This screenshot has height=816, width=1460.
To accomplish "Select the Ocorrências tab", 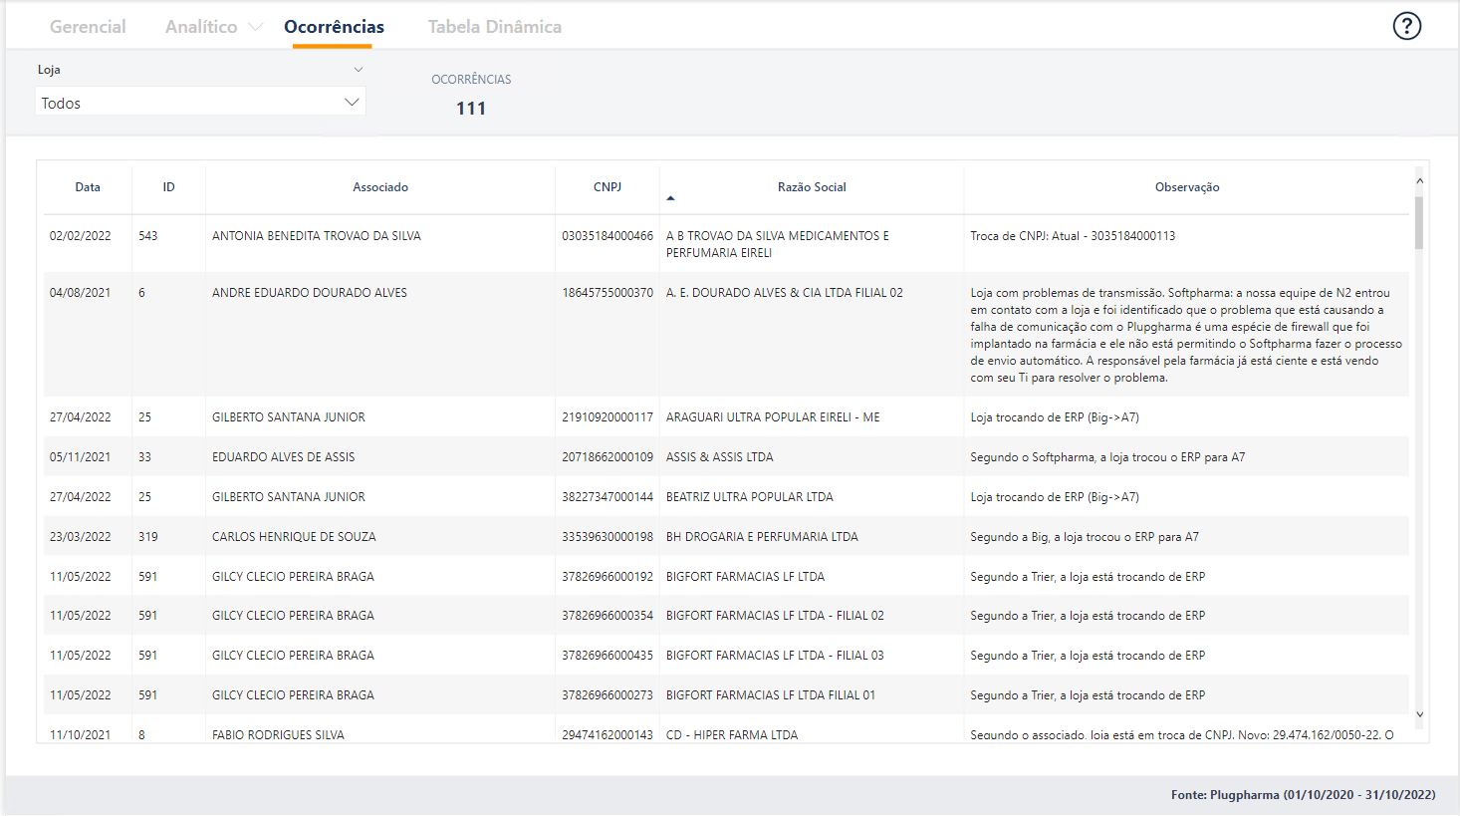I will pos(334,27).
